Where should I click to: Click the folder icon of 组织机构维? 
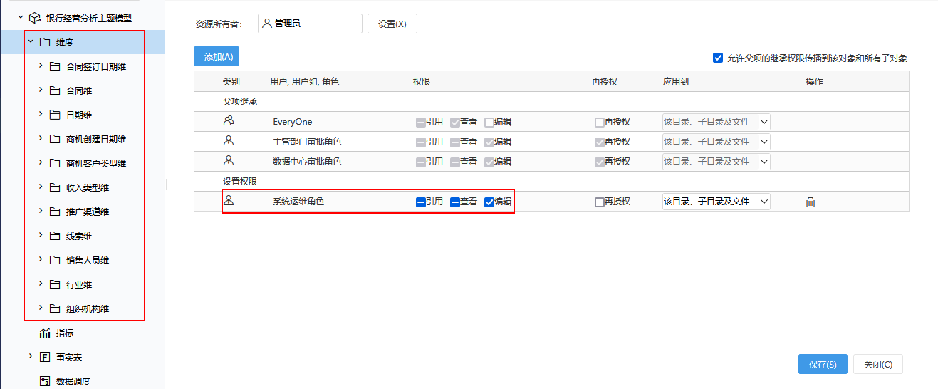(x=54, y=308)
